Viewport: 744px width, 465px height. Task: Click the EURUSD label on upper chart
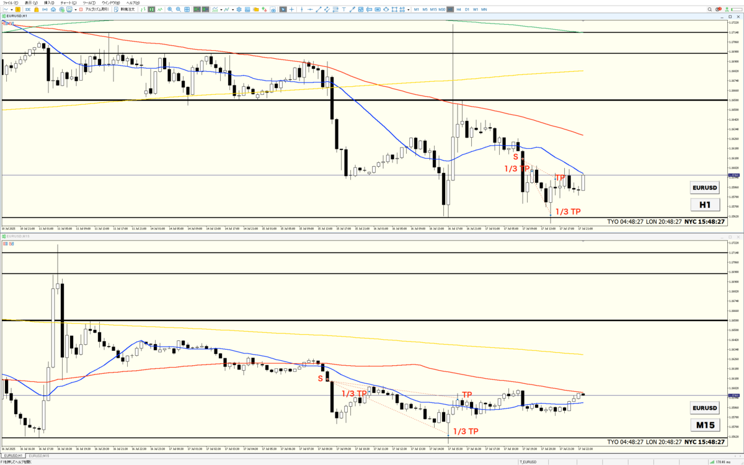(705, 188)
